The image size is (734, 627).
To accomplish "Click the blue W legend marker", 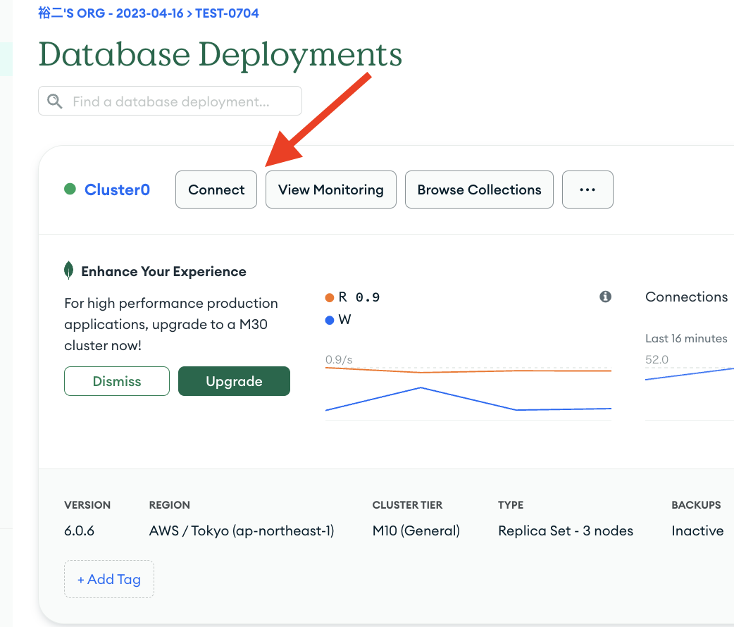I will pyautogui.click(x=329, y=320).
